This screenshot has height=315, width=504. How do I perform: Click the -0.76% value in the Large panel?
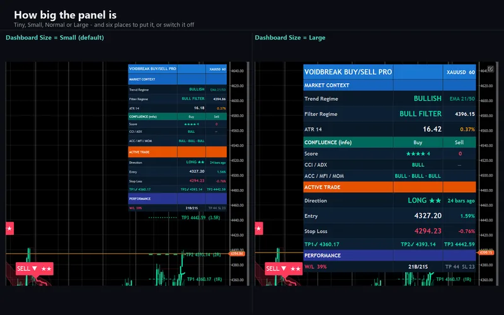pyautogui.click(x=466, y=231)
